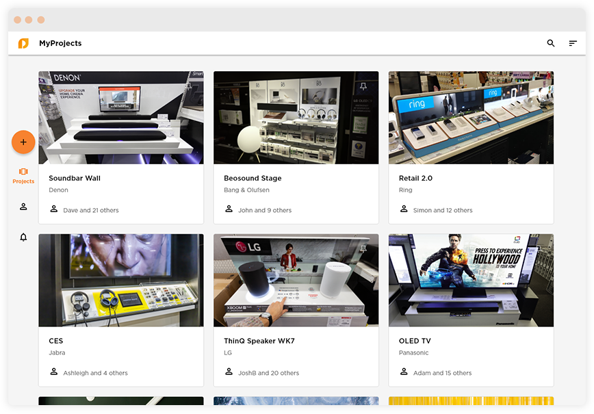Click the Retail 2.0 project title
Image resolution: width=594 pixels, height=414 pixels.
[415, 178]
